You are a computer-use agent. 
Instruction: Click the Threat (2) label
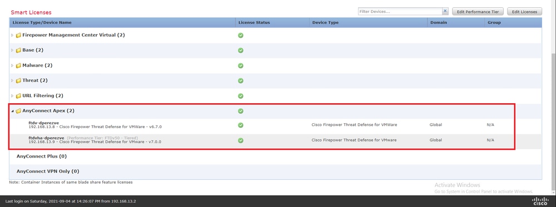coord(35,80)
